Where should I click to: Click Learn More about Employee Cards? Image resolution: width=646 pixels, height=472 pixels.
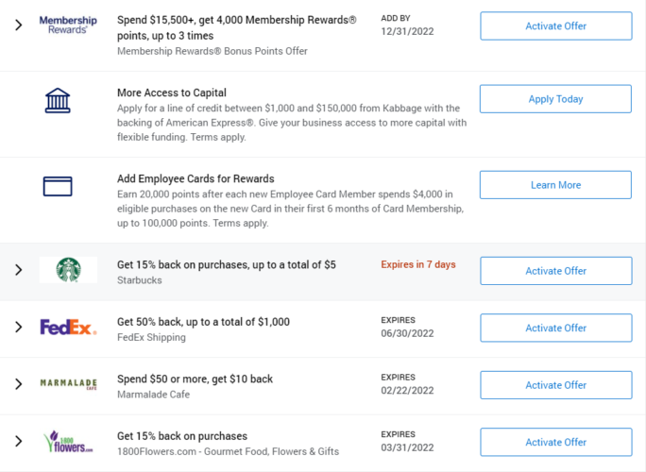point(555,185)
